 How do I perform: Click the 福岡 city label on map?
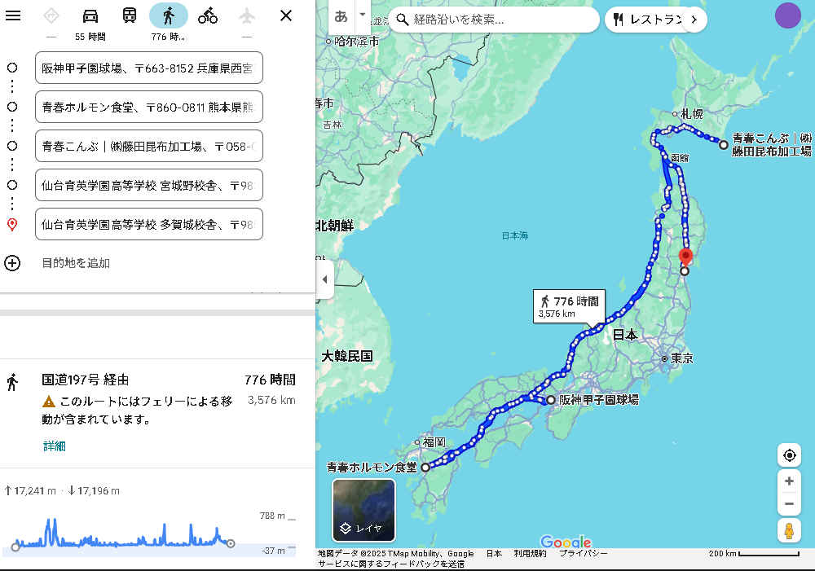[x=434, y=442]
